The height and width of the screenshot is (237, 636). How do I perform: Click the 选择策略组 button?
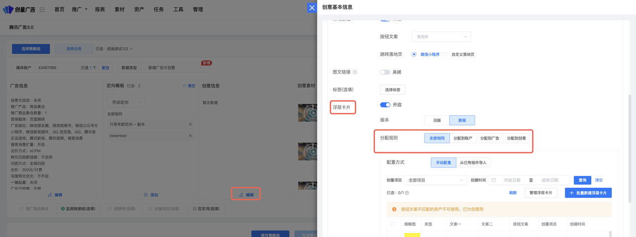click(31, 49)
